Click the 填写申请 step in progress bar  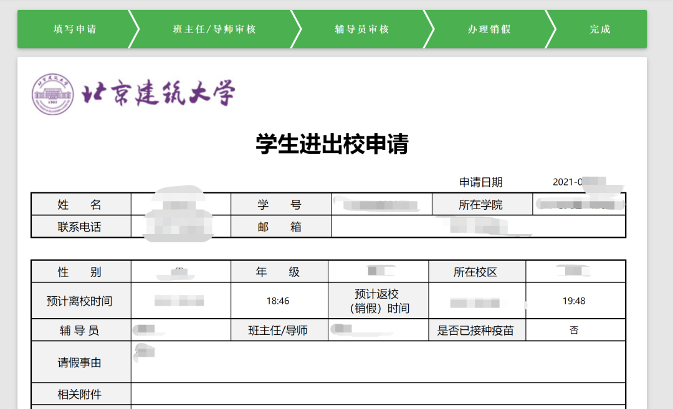click(x=75, y=29)
